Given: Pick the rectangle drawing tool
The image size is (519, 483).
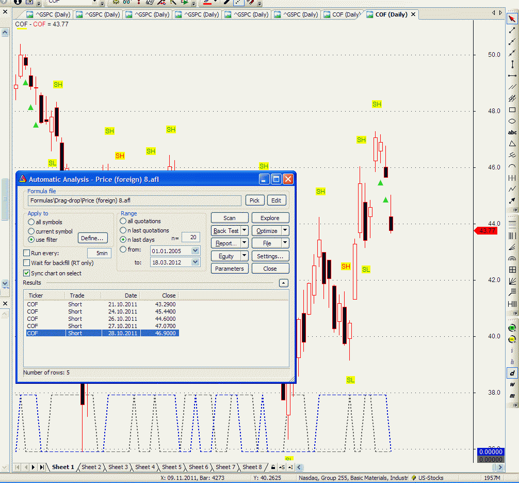Looking at the screenshot, I should click(x=512, y=110).
